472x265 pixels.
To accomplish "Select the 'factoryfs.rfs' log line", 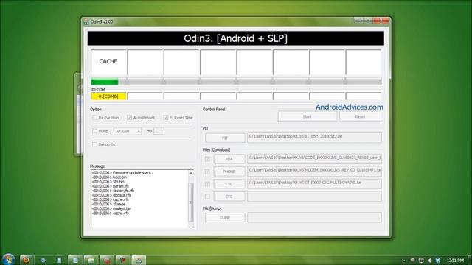I will (x=113, y=191).
